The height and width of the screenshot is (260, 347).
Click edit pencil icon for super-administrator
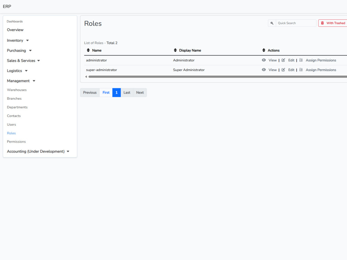coord(283,70)
